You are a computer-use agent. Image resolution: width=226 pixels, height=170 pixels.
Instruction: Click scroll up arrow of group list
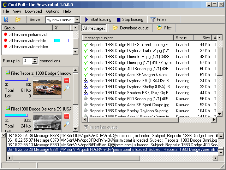pyautogui.click(x=76, y=28)
